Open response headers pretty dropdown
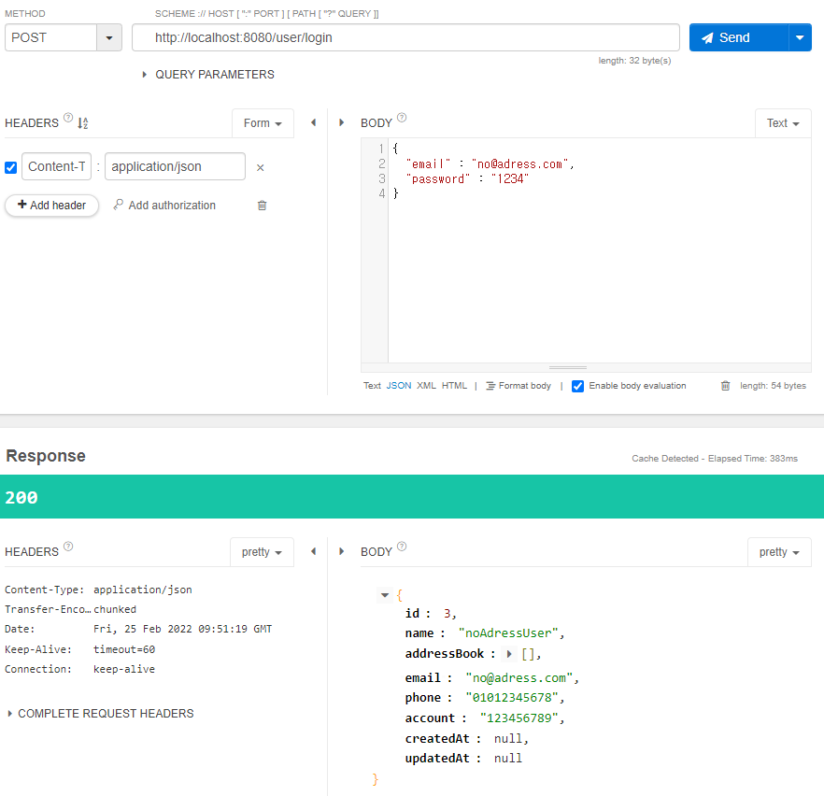The height and width of the screenshot is (796, 824). (x=262, y=552)
